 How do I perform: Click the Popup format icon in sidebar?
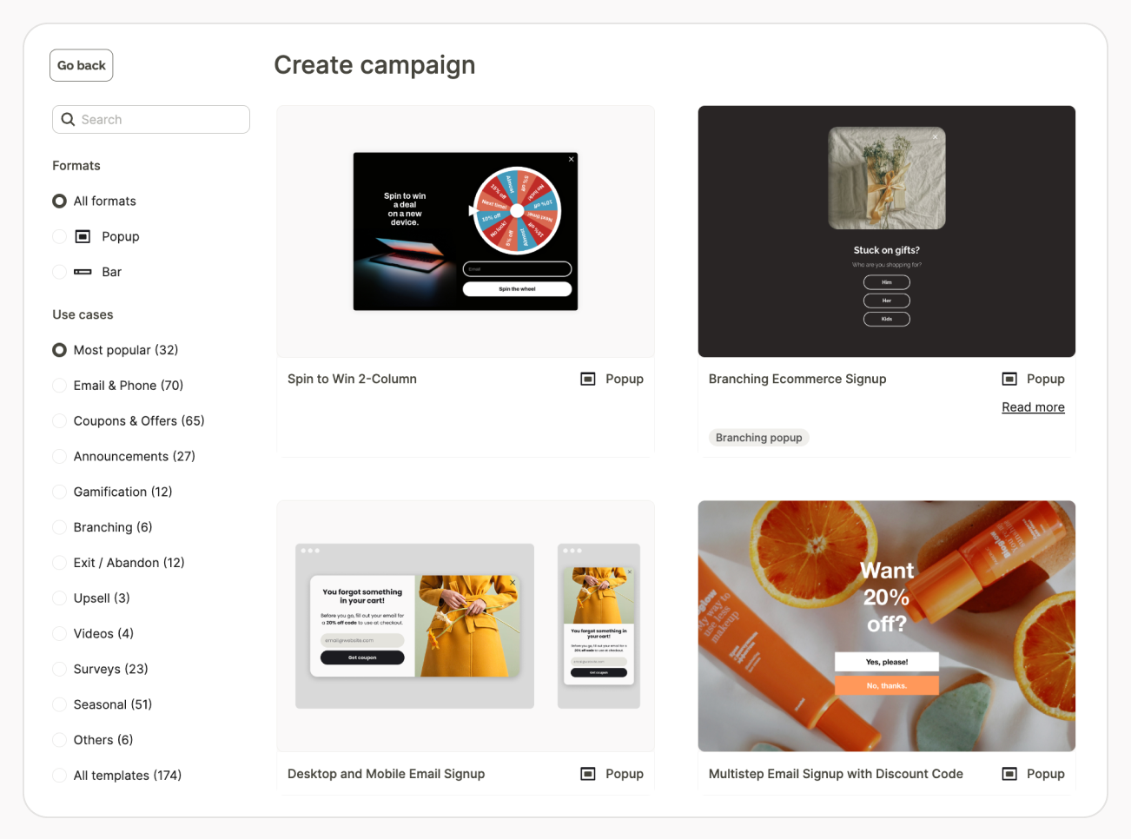[x=83, y=236]
